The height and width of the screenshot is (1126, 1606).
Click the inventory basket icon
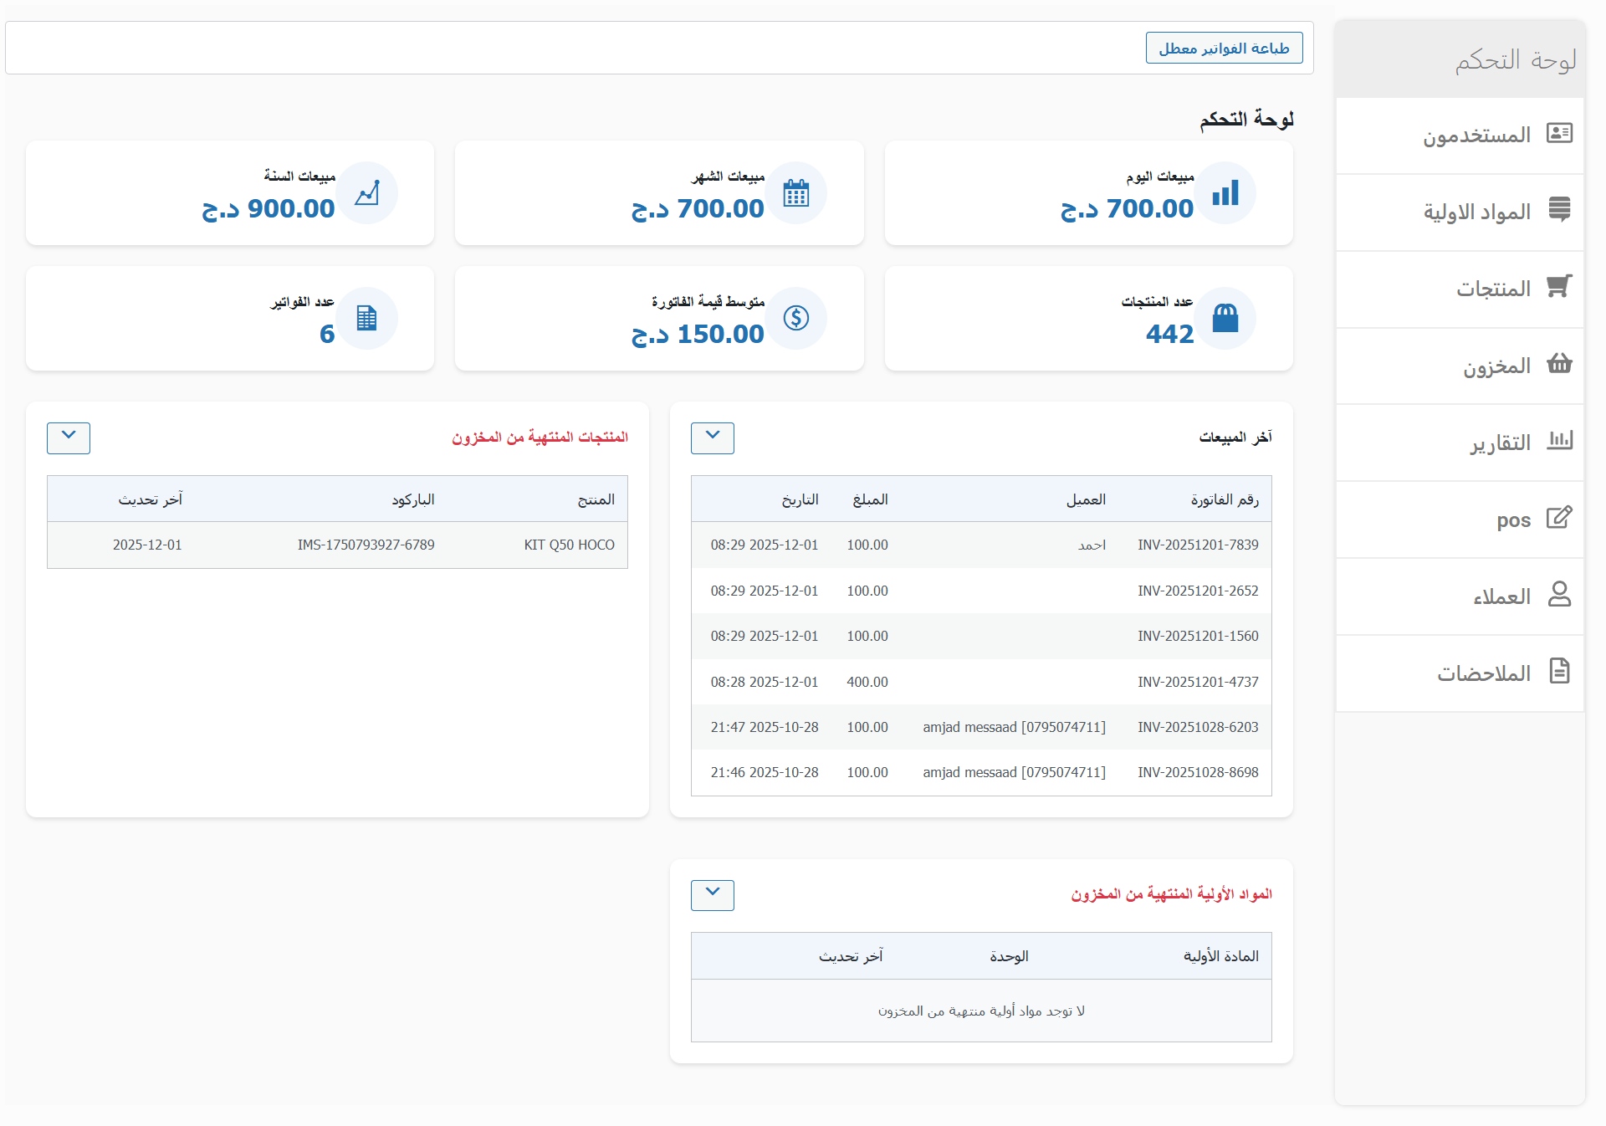[x=1559, y=363]
